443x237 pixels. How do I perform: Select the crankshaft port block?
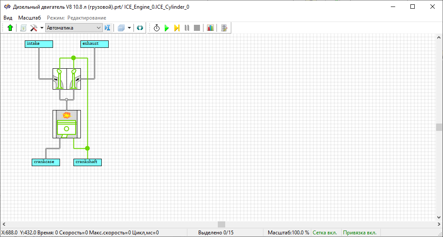(87, 162)
